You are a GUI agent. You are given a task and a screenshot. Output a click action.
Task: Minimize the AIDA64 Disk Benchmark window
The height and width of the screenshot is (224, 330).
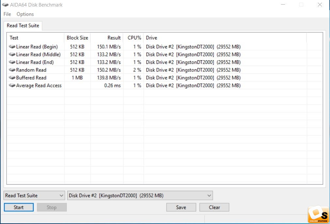pos(283,5)
